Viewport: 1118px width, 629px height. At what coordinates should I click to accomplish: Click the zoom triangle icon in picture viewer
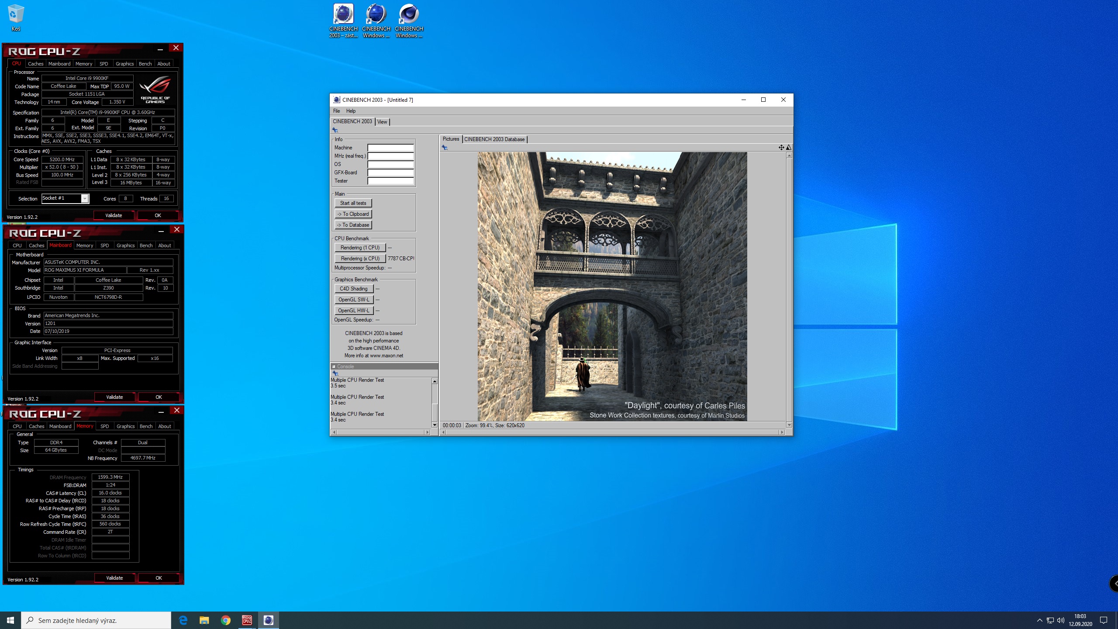pyautogui.click(x=789, y=148)
